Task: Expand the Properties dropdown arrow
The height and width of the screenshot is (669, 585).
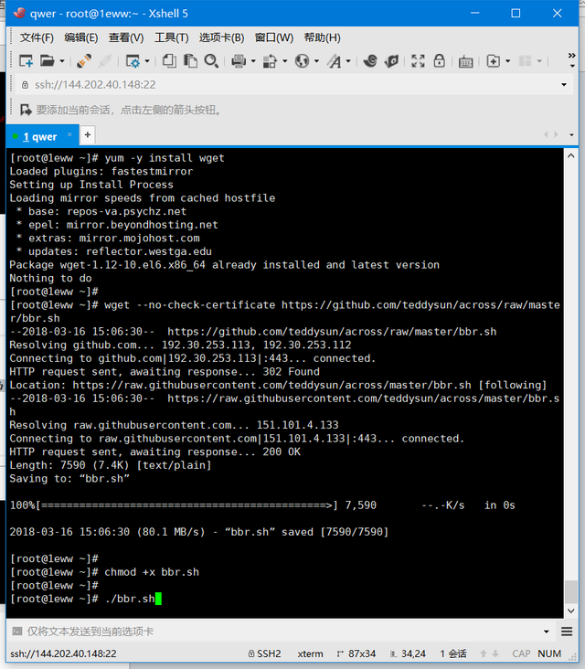Action: tap(147, 61)
